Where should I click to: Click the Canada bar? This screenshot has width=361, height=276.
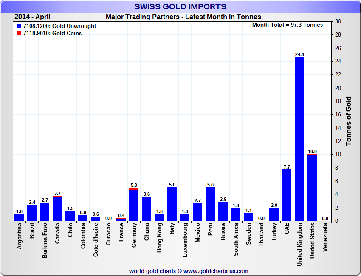57,209
